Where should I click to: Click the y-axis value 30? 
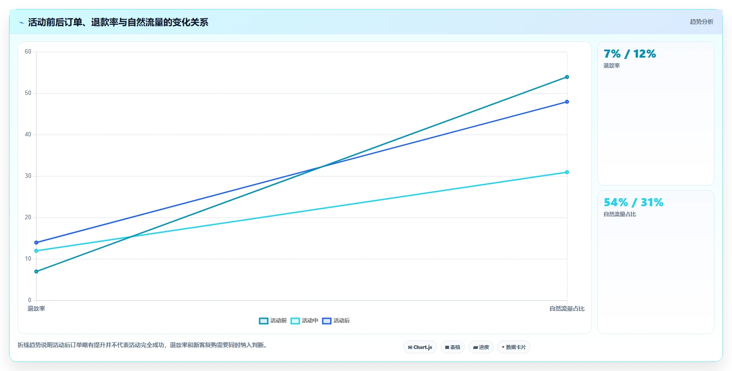pyautogui.click(x=28, y=176)
